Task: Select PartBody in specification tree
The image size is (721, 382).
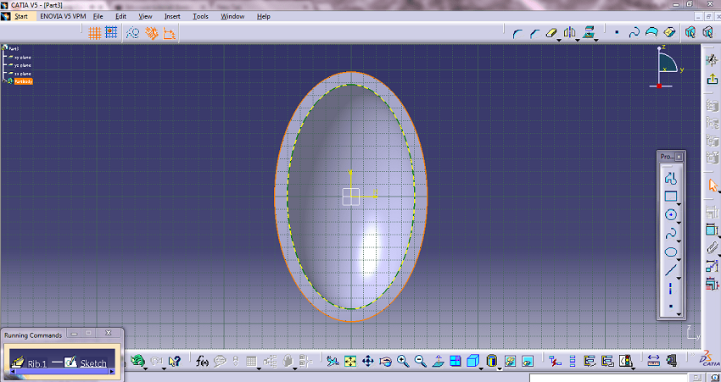Action: tap(23, 81)
